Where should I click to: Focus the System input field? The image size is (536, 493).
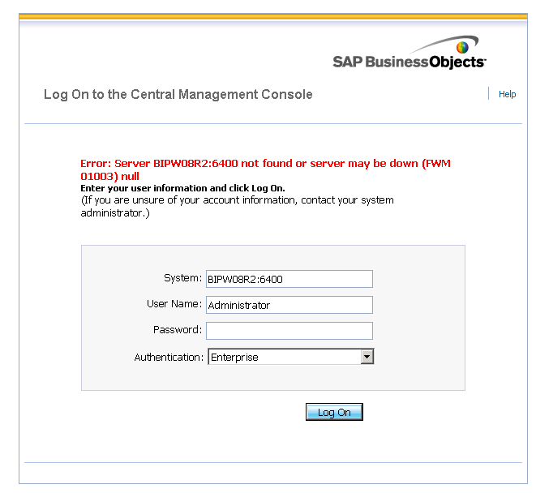(x=289, y=279)
